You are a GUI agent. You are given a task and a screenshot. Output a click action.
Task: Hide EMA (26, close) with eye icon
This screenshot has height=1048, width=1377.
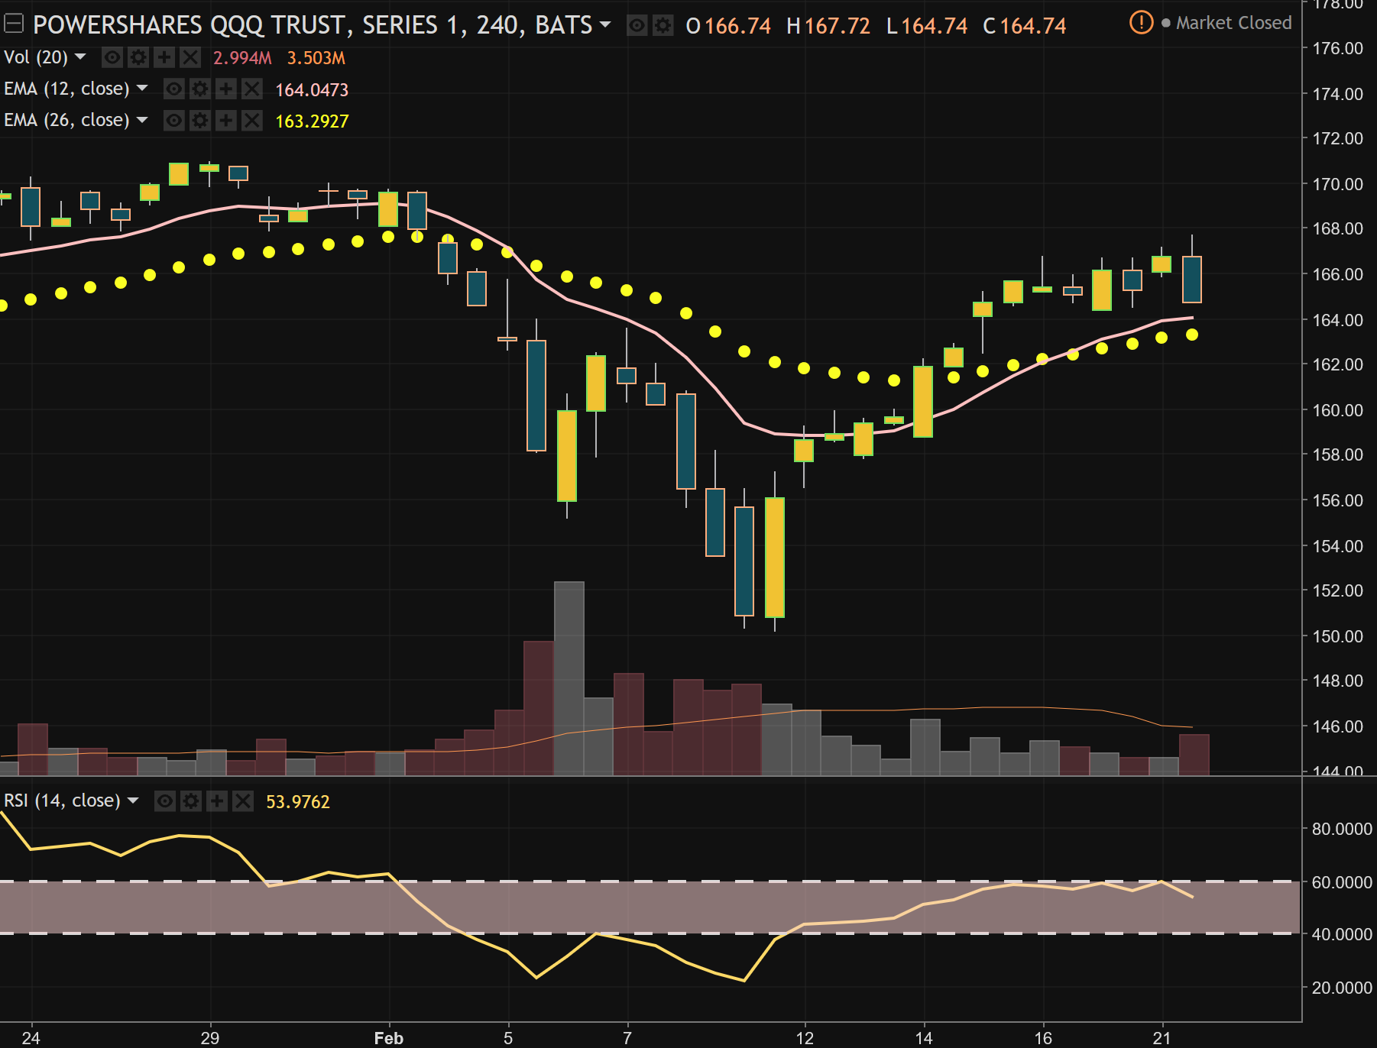point(174,121)
